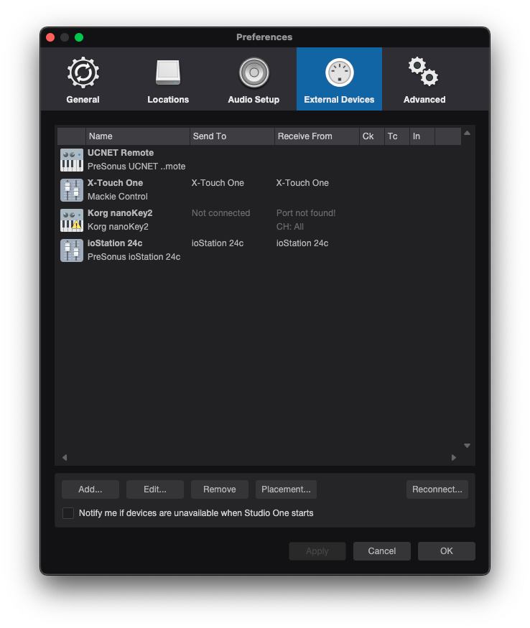Click the 'Not connected' Send To cell

pyautogui.click(x=220, y=213)
